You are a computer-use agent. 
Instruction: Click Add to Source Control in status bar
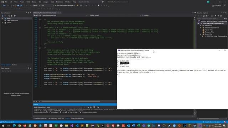212,122
